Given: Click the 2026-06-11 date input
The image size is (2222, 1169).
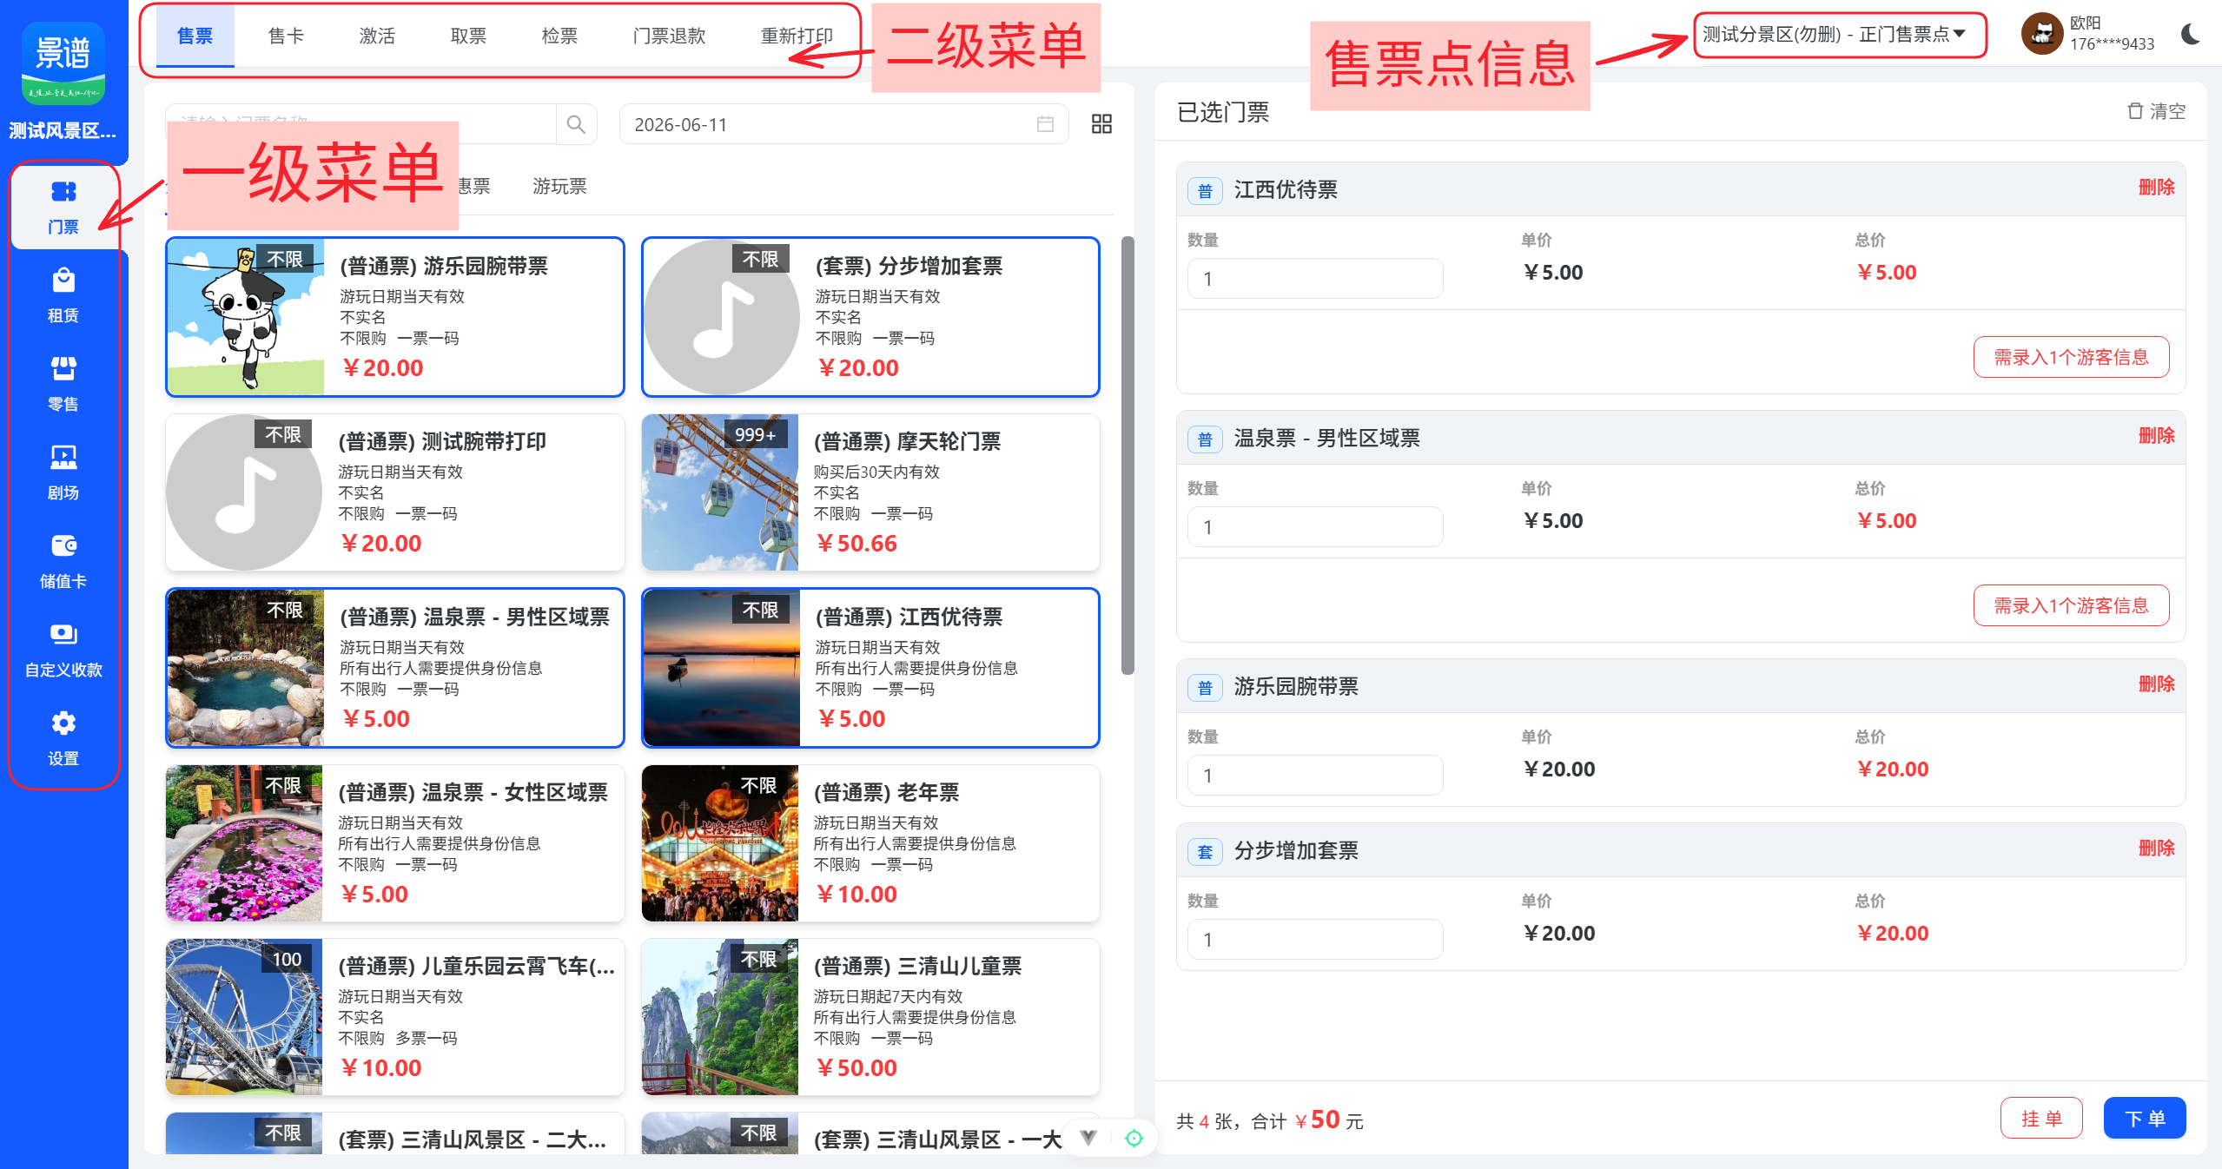Looking at the screenshot, I should pyautogui.click(x=843, y=124).
